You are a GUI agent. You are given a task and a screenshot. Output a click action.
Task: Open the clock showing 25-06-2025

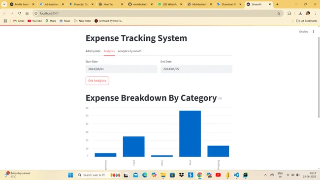[310, 175]
